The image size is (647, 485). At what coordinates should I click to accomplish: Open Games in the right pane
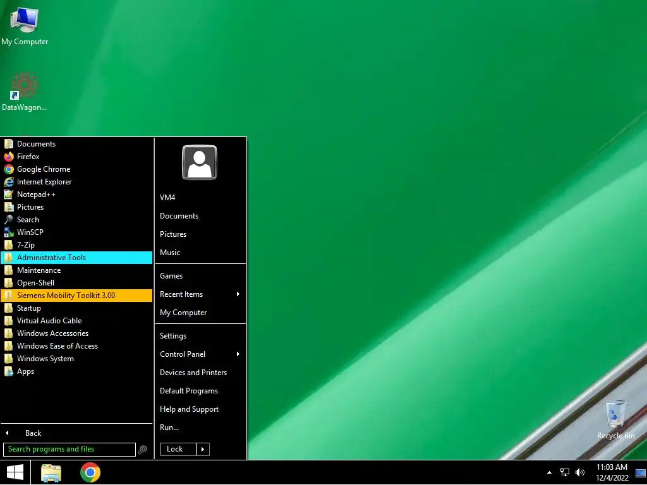[200, 276]
